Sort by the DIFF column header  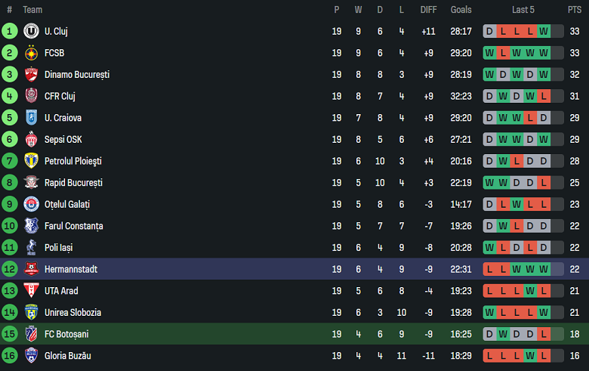coord(429,10)
